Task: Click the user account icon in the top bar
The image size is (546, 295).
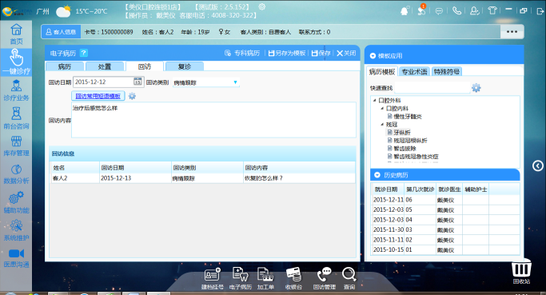Action: point(474,11)
